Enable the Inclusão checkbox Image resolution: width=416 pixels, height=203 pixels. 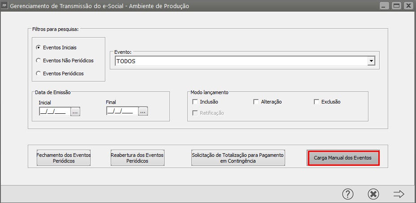(195, 102)
